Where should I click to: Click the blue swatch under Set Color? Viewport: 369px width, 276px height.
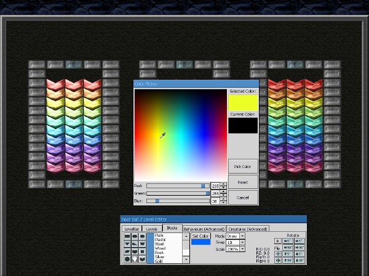[200, 242]
